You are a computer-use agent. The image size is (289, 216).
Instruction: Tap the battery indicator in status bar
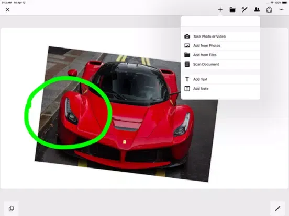(284, 3)
